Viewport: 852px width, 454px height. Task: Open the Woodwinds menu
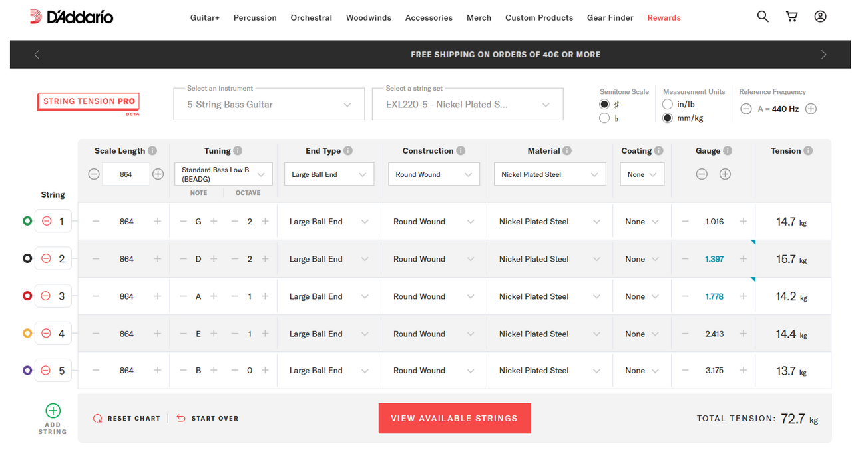pos(369,18)
